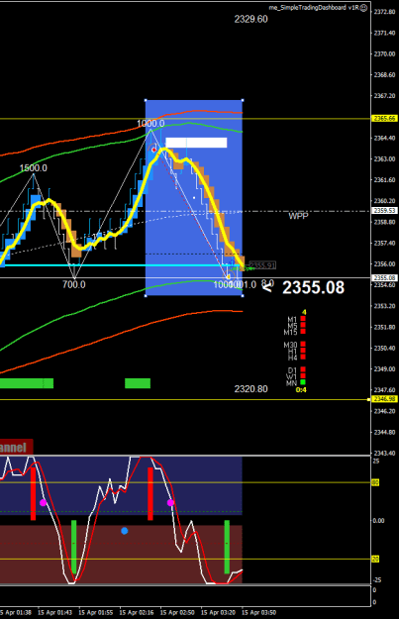Click the me_SimpleTradingDashboard v1R label
399x619 pixels.
[x=313, y=8]
